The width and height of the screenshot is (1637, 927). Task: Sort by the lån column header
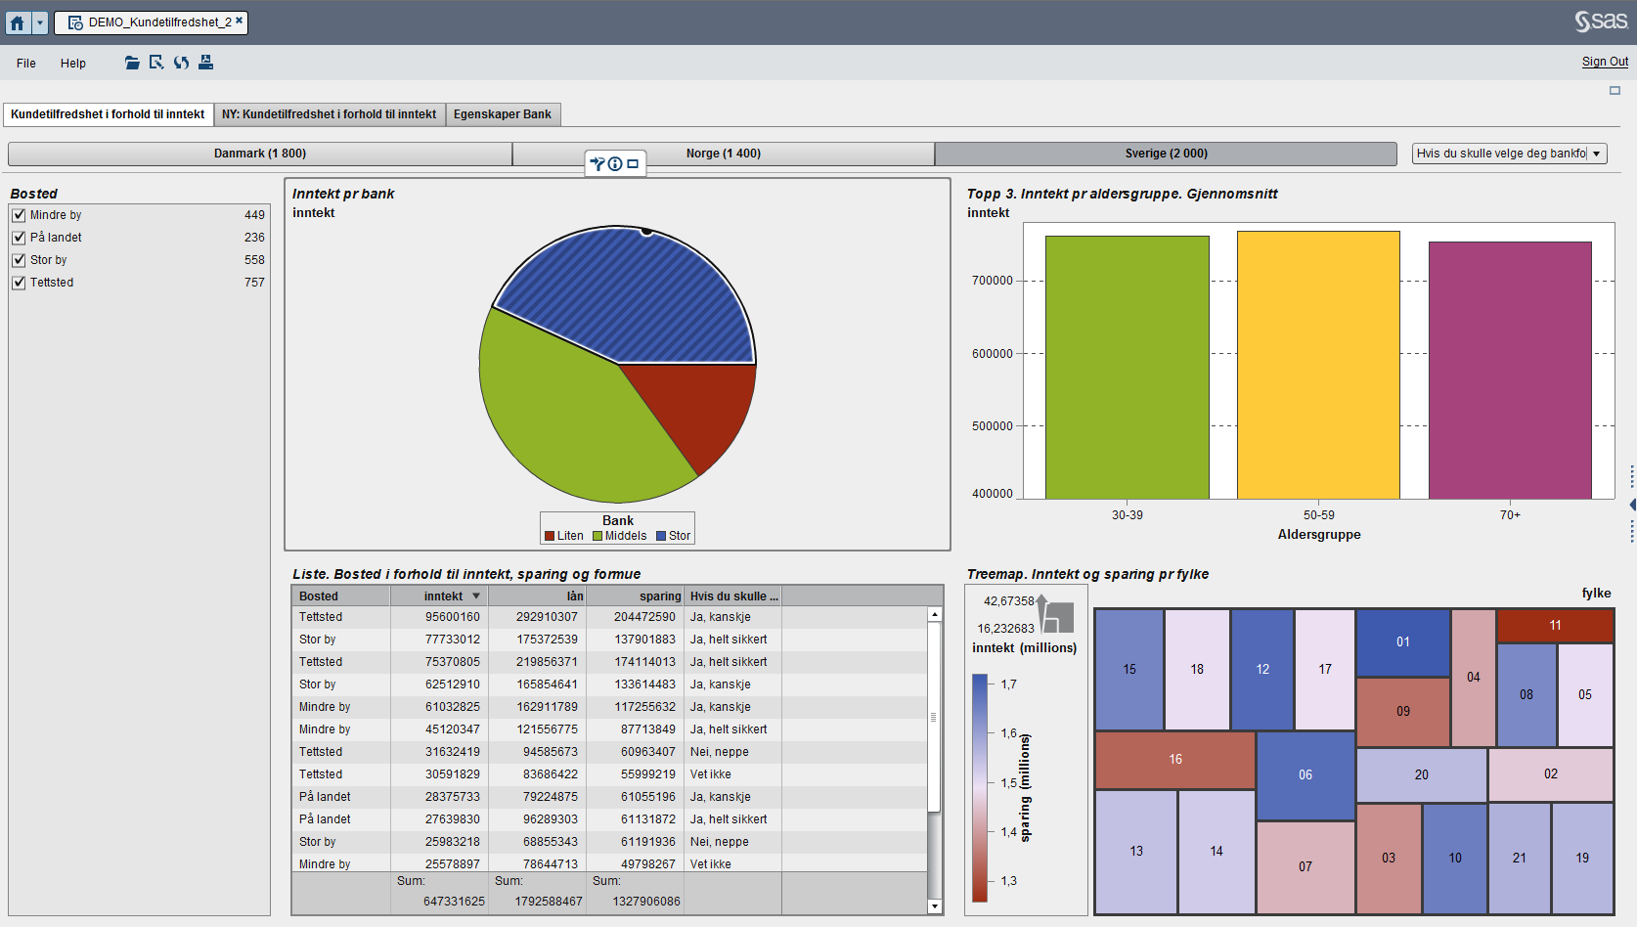tap(537, 596)
